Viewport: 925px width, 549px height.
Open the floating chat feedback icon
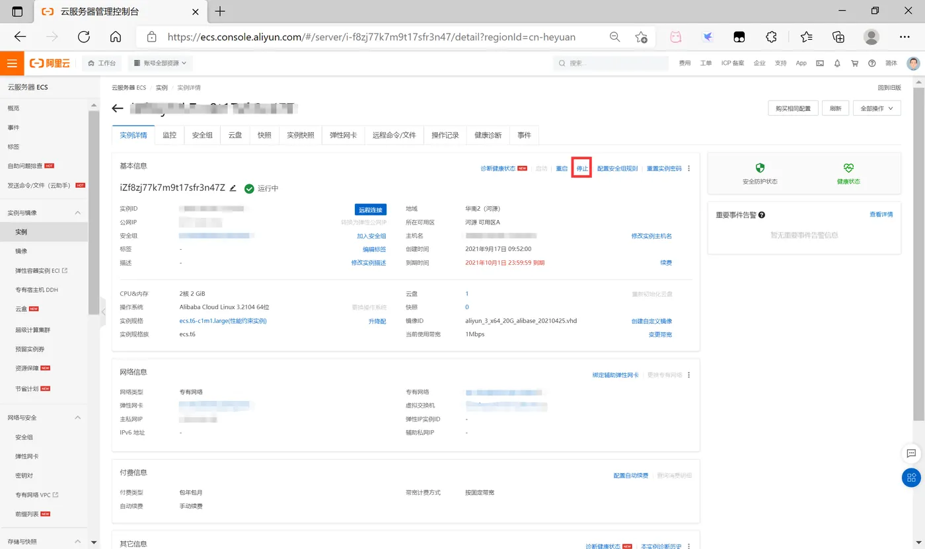[x=911, y=453]
